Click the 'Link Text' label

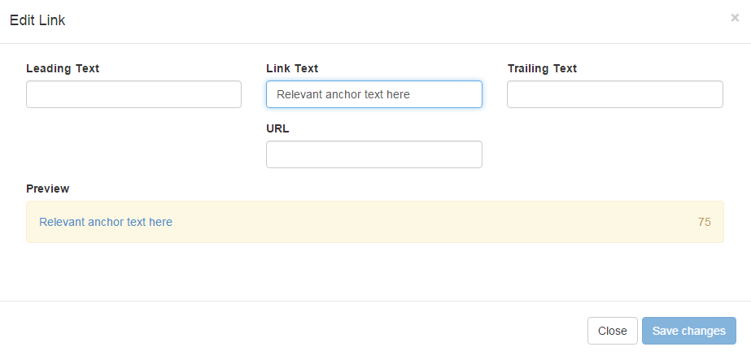click(x=292, y=68)
